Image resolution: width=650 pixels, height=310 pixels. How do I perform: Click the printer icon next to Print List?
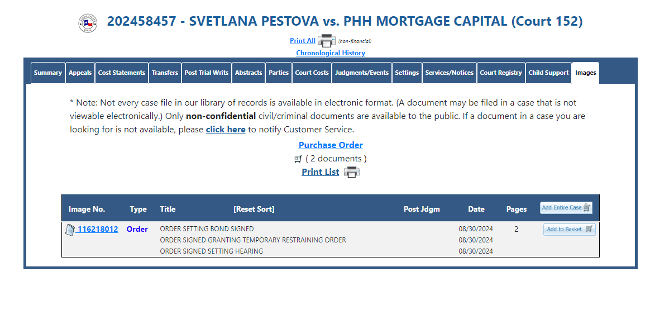tap(352, 172)
